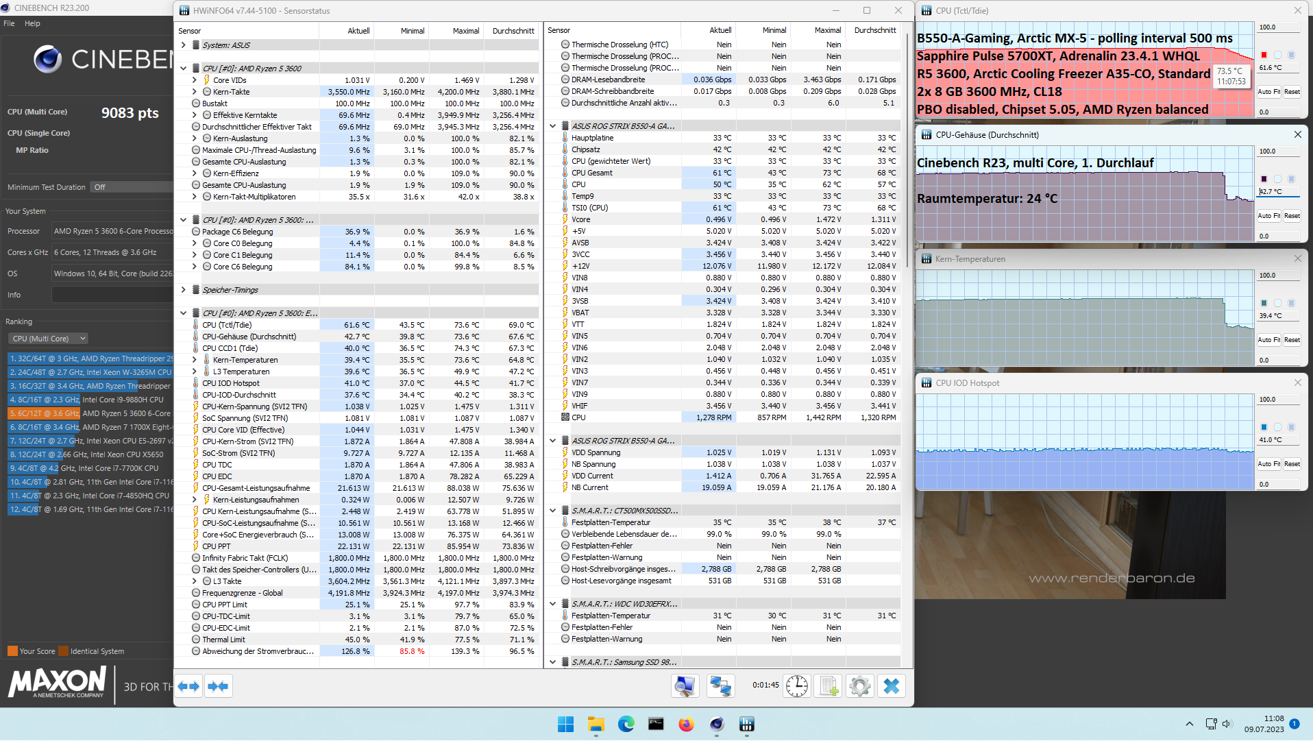Viewport: 1313px width, 741px height.
Task: Expand the Speicher-Timings group
Action: (183, 290)
